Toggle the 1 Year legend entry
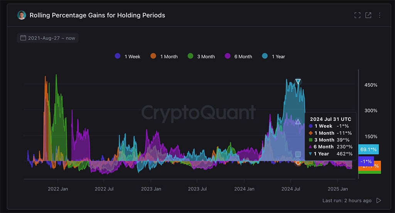This screenshot has width=395, height=213. (273, 56)
